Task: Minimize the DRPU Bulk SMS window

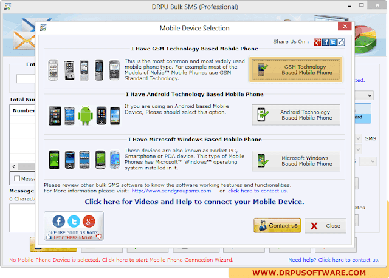Action: point(349,6)
